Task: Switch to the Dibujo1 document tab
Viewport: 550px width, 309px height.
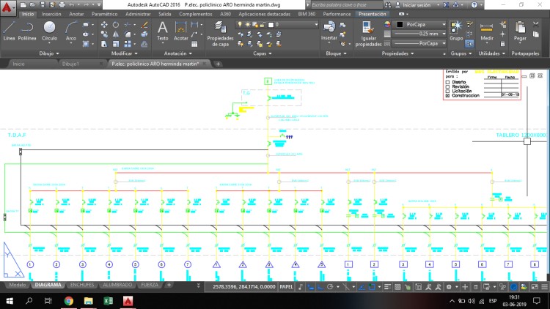Action: [x=70, y=64]
